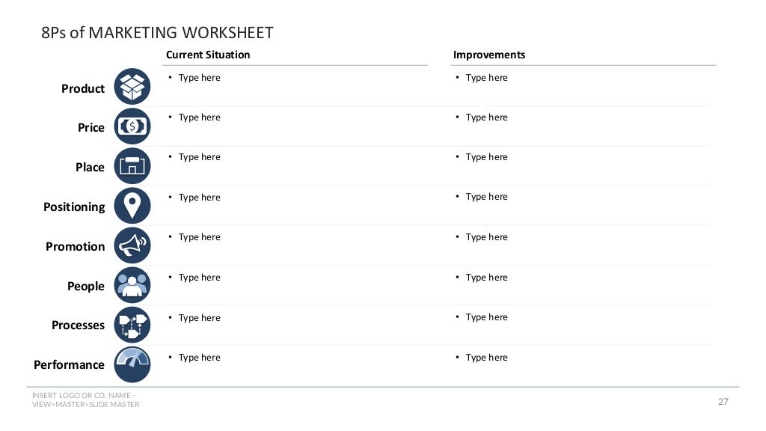
Task: Click the 'Promotion' row label
Action: coord(76,246)
